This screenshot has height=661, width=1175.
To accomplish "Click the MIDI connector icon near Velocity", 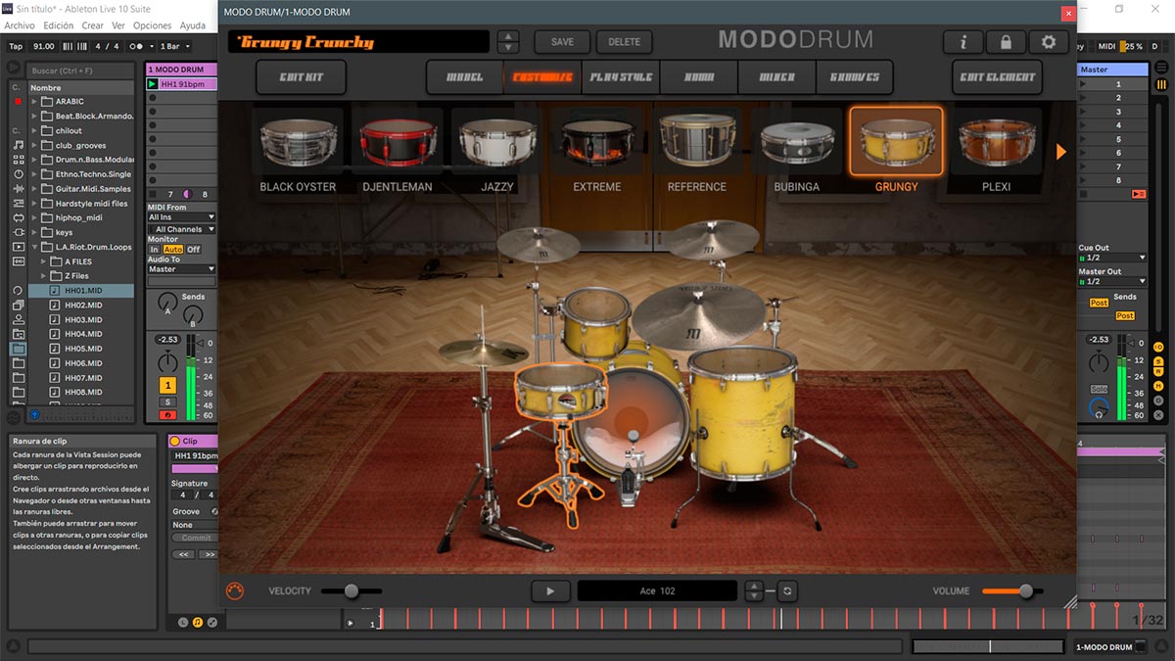I will 234,590.
